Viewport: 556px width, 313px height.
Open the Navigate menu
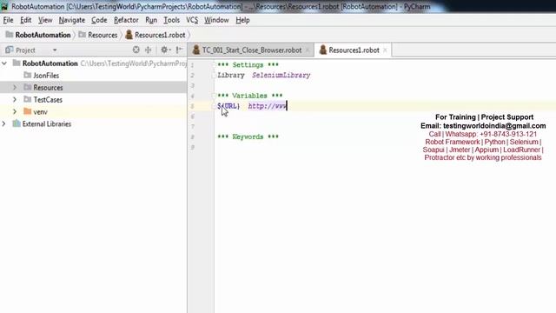[x=71, y=20]
